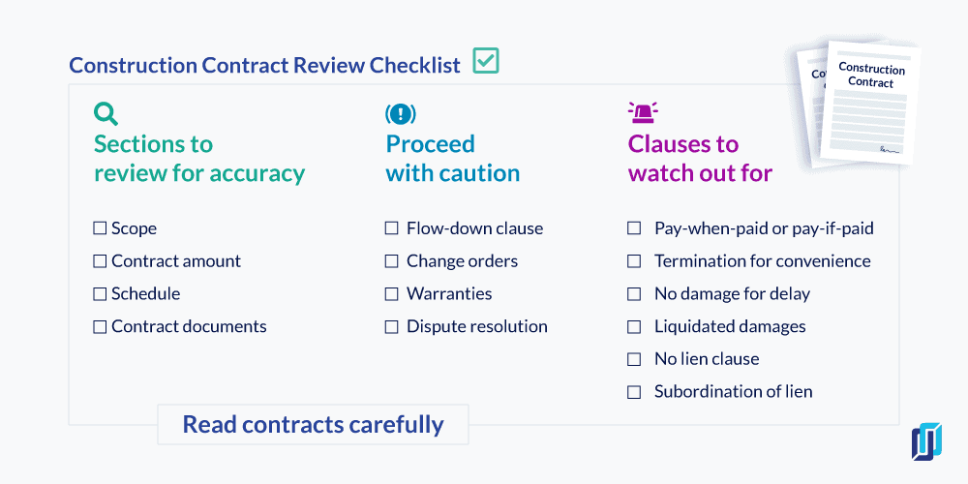Click the purple siren alarm icon
Viewport: 968px width, 484px height.
coord(643,112)
